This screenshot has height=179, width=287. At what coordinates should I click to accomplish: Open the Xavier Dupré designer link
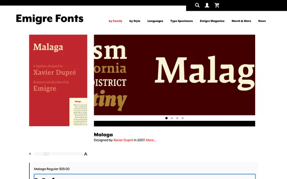click(123, 140)
